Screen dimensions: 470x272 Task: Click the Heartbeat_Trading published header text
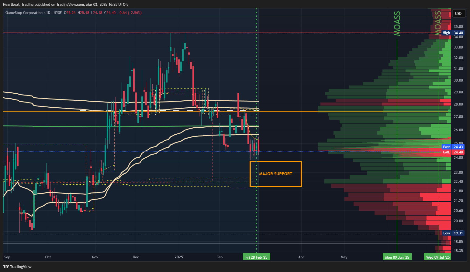pyautogui.click(x=66, y=5)
